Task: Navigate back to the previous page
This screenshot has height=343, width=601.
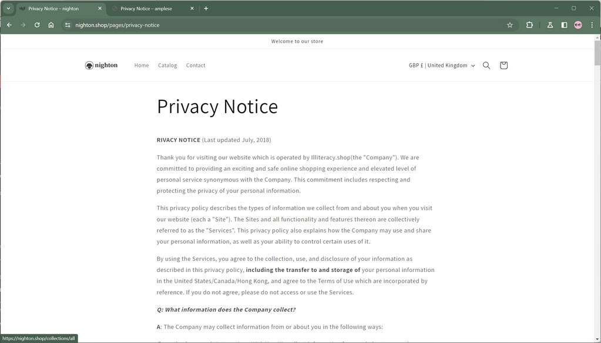Action: (9, 25)
